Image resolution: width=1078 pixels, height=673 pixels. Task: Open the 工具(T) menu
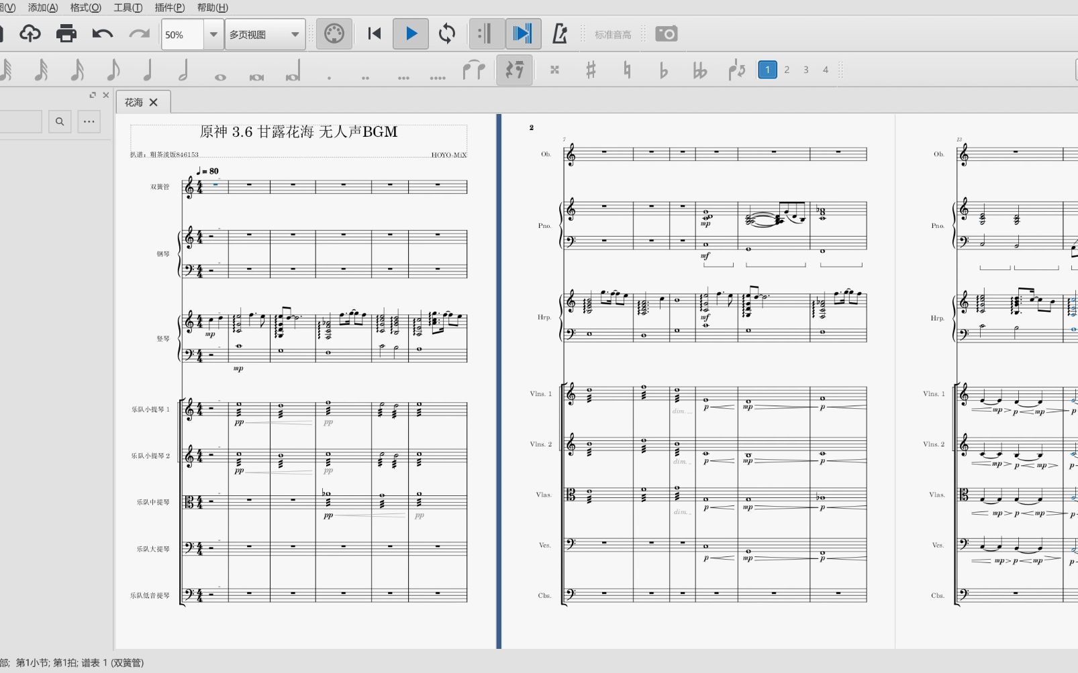[128, 7]
